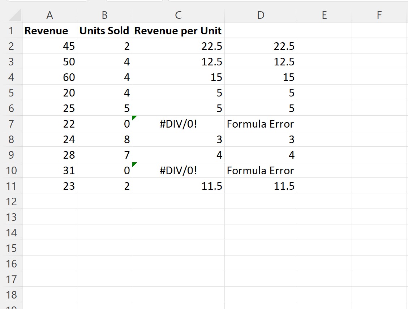This screenshot has height=309, width=408.
Task: Click the #DIV/0! error in row 10
Action: click(178, 170)
